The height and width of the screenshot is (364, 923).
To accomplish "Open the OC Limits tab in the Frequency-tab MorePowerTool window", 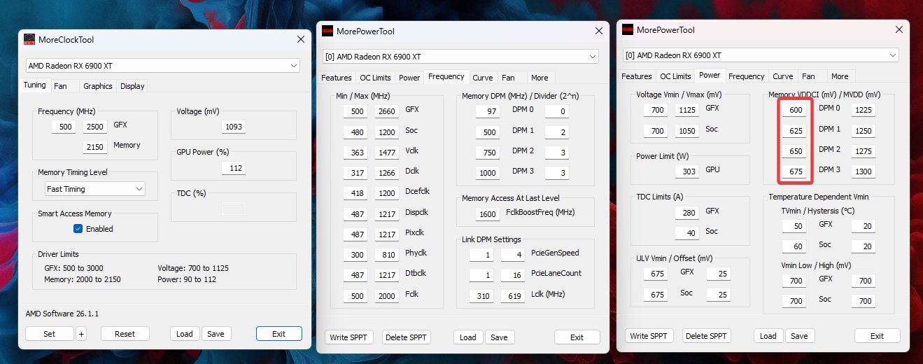I will pyautogui.click(x=375, y=78).
